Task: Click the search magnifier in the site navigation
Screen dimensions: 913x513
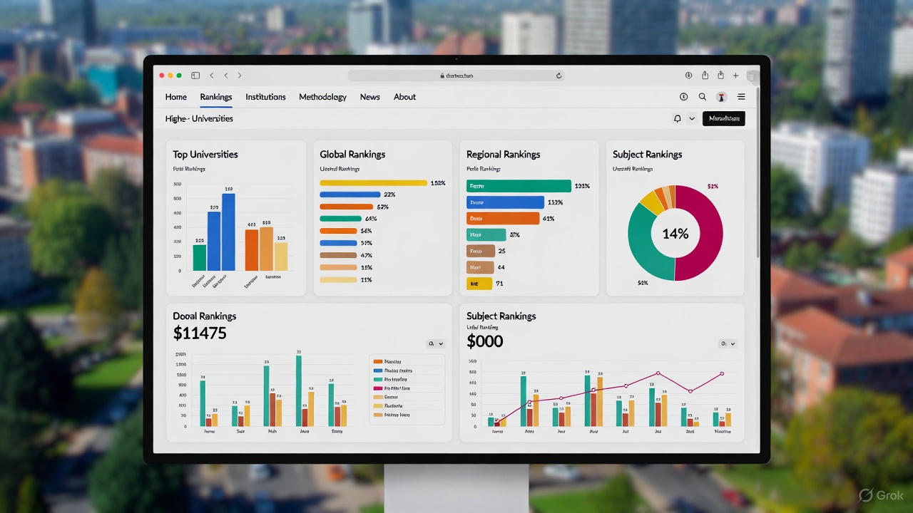Action: click(703, 97)
